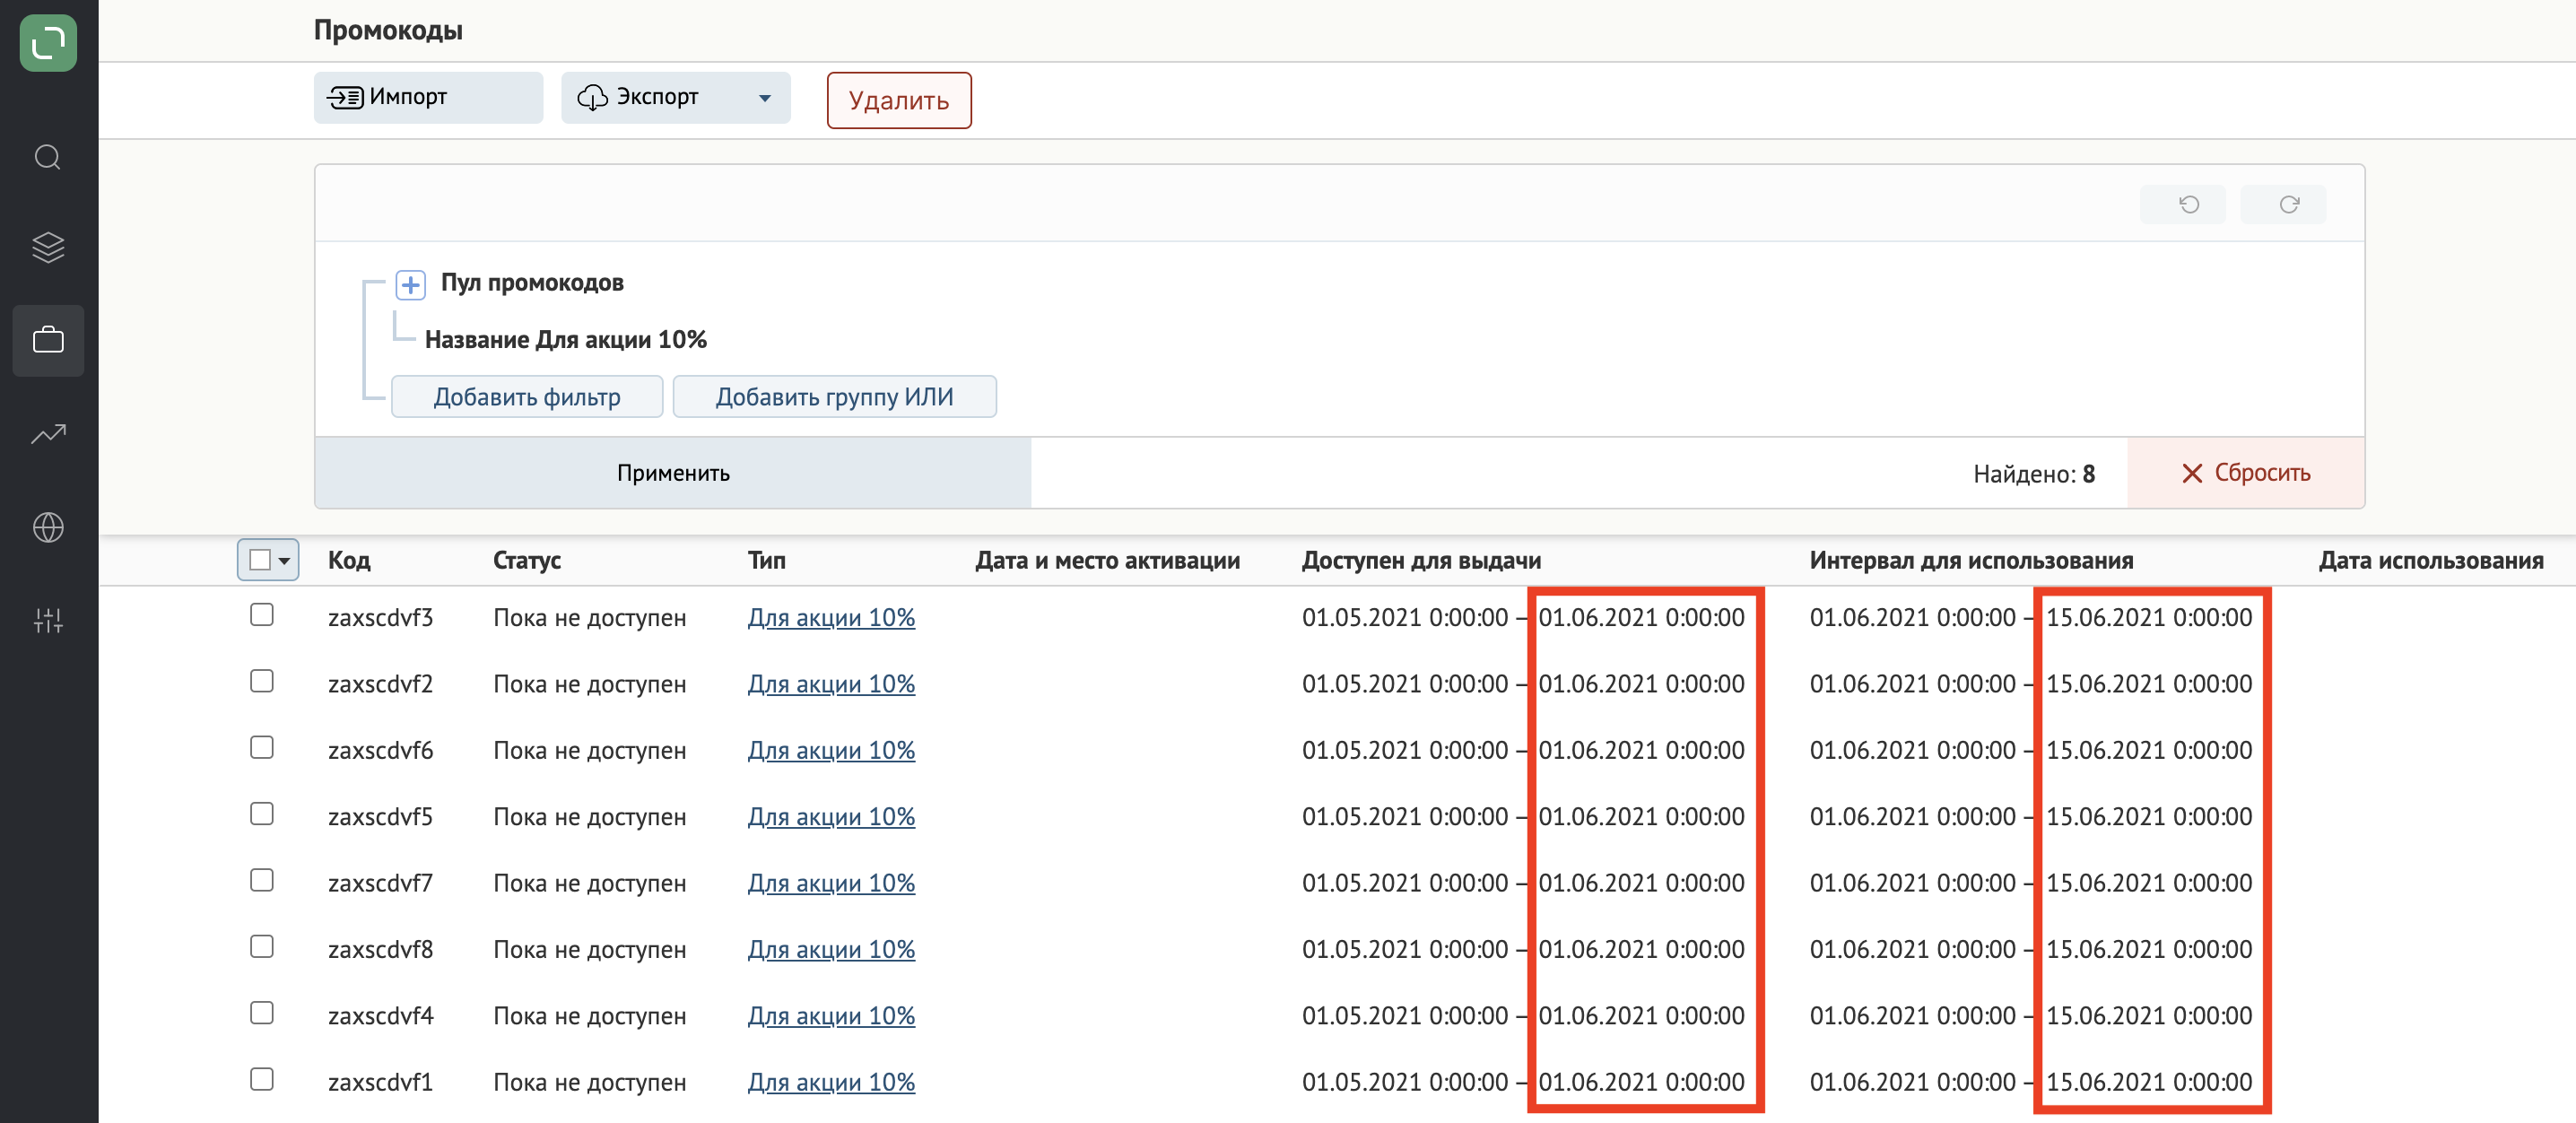Click Дата и место активации column header

(x=1108, y=561)
